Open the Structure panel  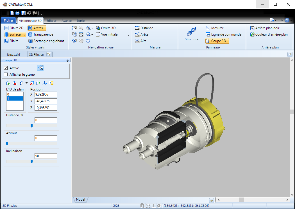click(192, 34)
